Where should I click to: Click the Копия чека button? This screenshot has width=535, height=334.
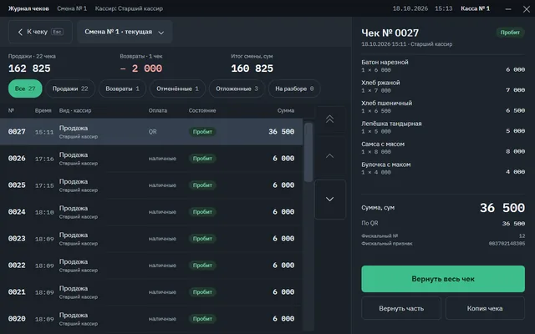pos(485,308)
